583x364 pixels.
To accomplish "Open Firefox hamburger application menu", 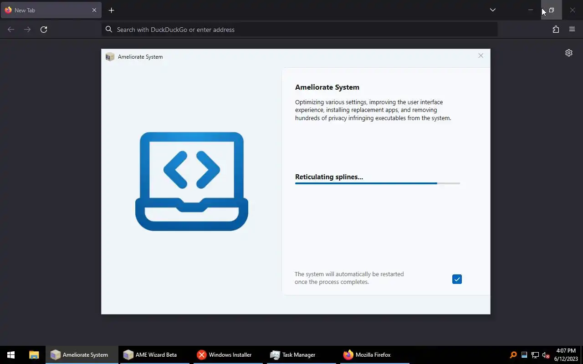I will tap(572, 30).
